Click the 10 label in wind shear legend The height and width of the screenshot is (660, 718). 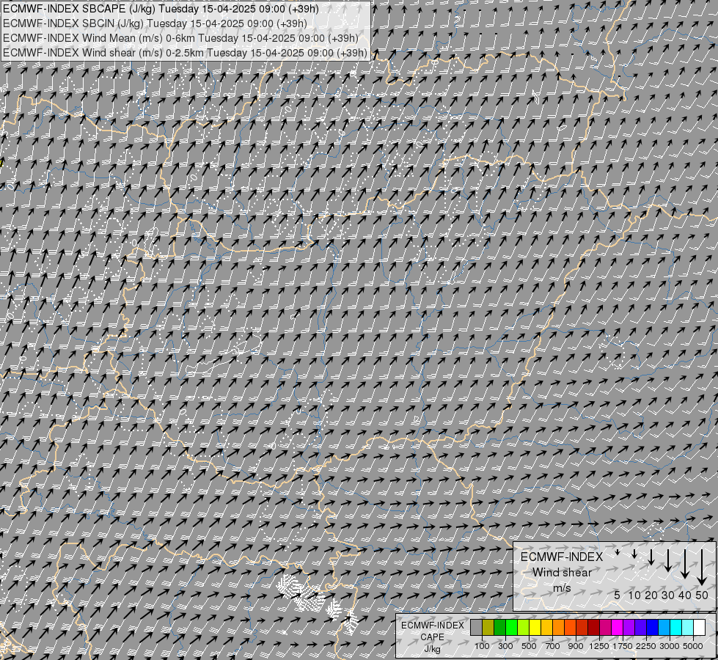click(634, 595)
